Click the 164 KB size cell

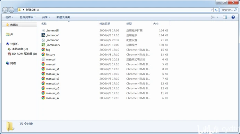tap(163, 30)
